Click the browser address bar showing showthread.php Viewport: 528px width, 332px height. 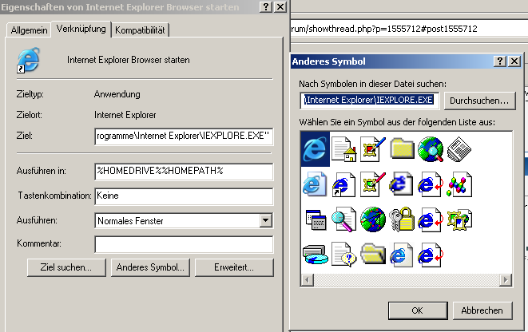pos(409,29)
